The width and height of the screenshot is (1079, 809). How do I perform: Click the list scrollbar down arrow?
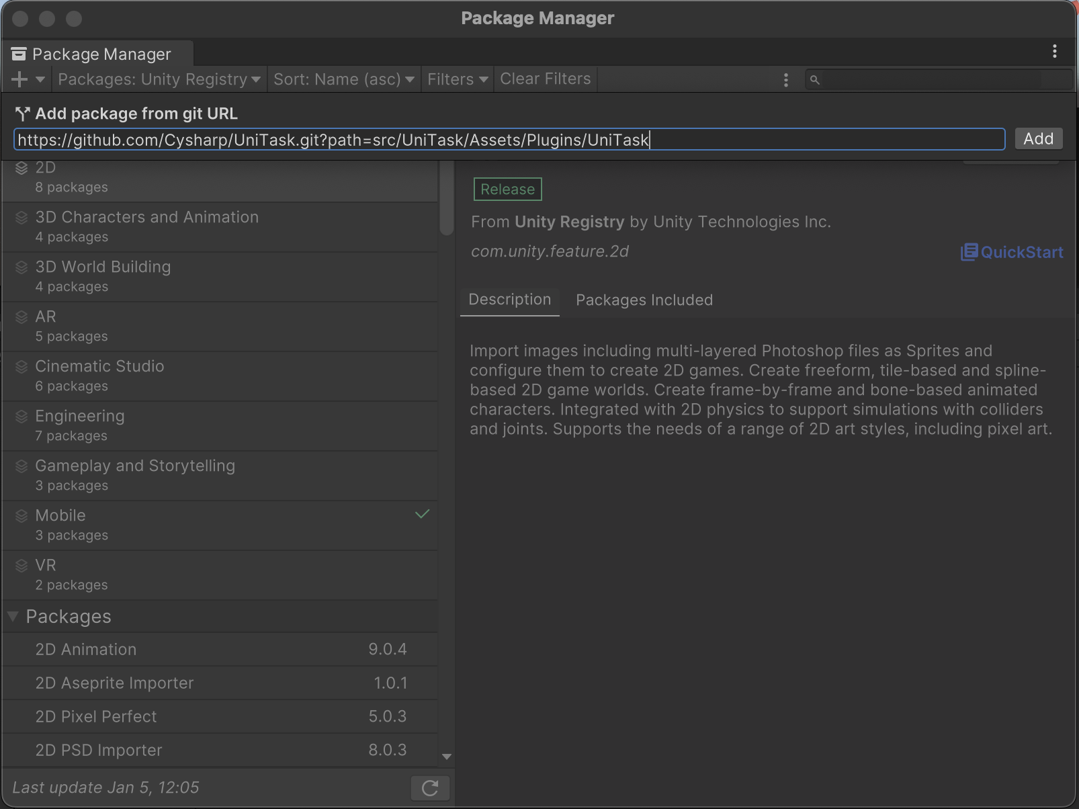coord(447,757)
